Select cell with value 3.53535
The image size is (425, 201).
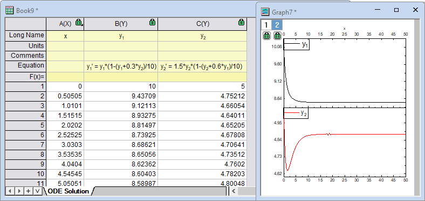tap(65, 155)
